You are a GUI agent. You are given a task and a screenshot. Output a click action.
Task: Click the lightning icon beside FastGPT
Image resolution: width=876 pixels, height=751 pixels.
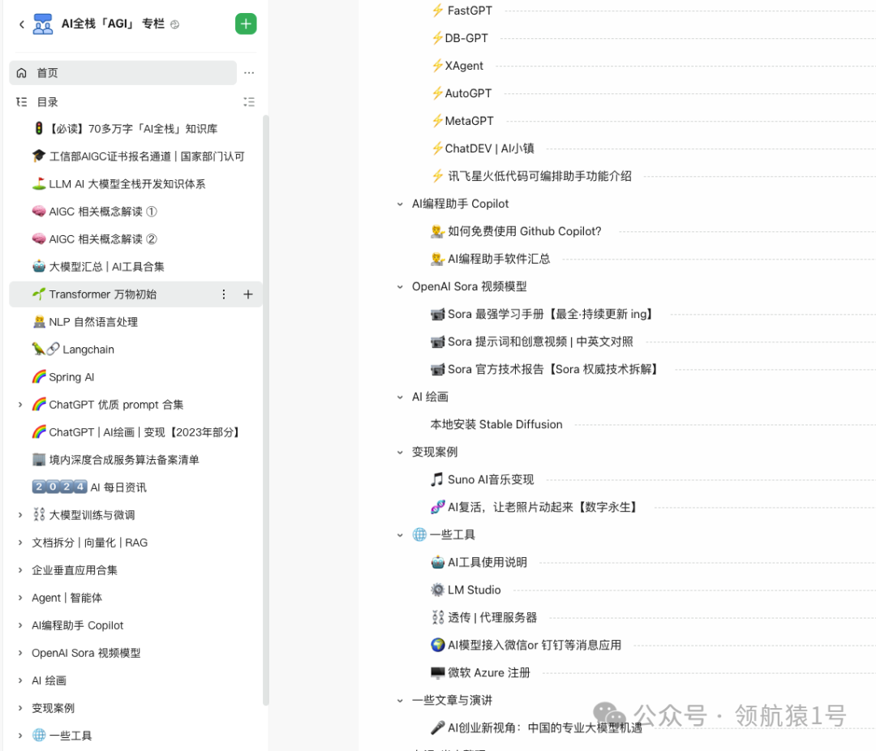pos(437,11)
